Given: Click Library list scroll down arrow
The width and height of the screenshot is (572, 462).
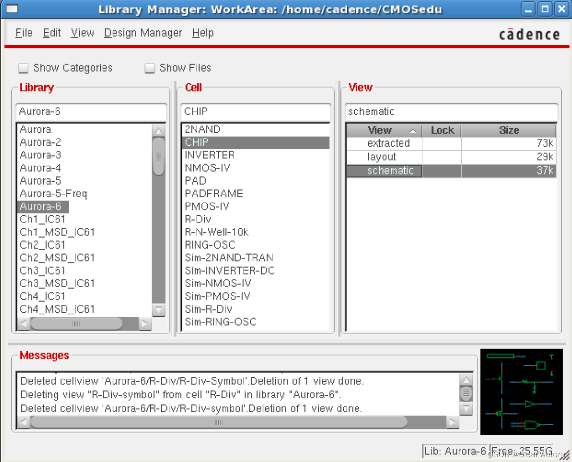Looking at the screenshot, I should (159, 310).
